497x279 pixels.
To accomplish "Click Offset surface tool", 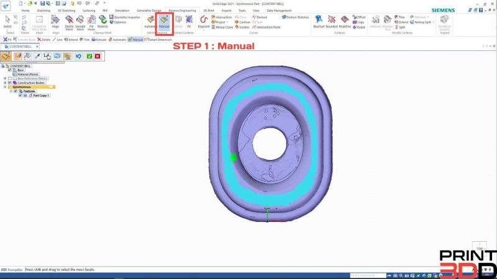I will pos(359,17).
